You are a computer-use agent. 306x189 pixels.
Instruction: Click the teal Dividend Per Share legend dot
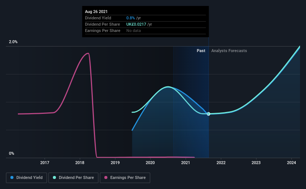54,177
